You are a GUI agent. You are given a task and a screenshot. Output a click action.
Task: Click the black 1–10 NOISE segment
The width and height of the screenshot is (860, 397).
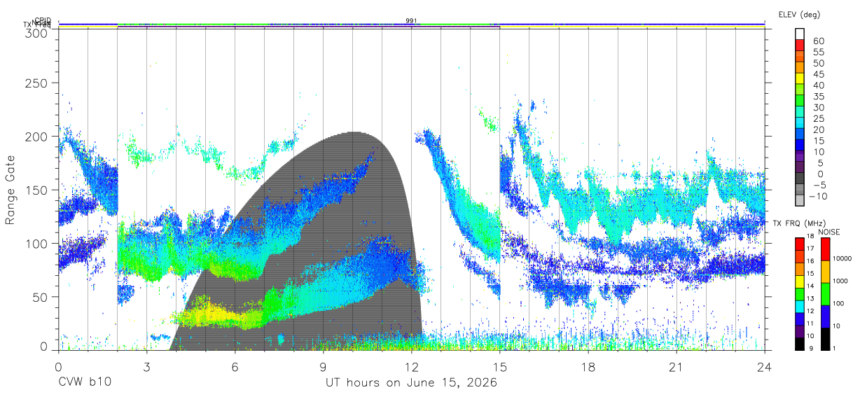tap(824, 337)
